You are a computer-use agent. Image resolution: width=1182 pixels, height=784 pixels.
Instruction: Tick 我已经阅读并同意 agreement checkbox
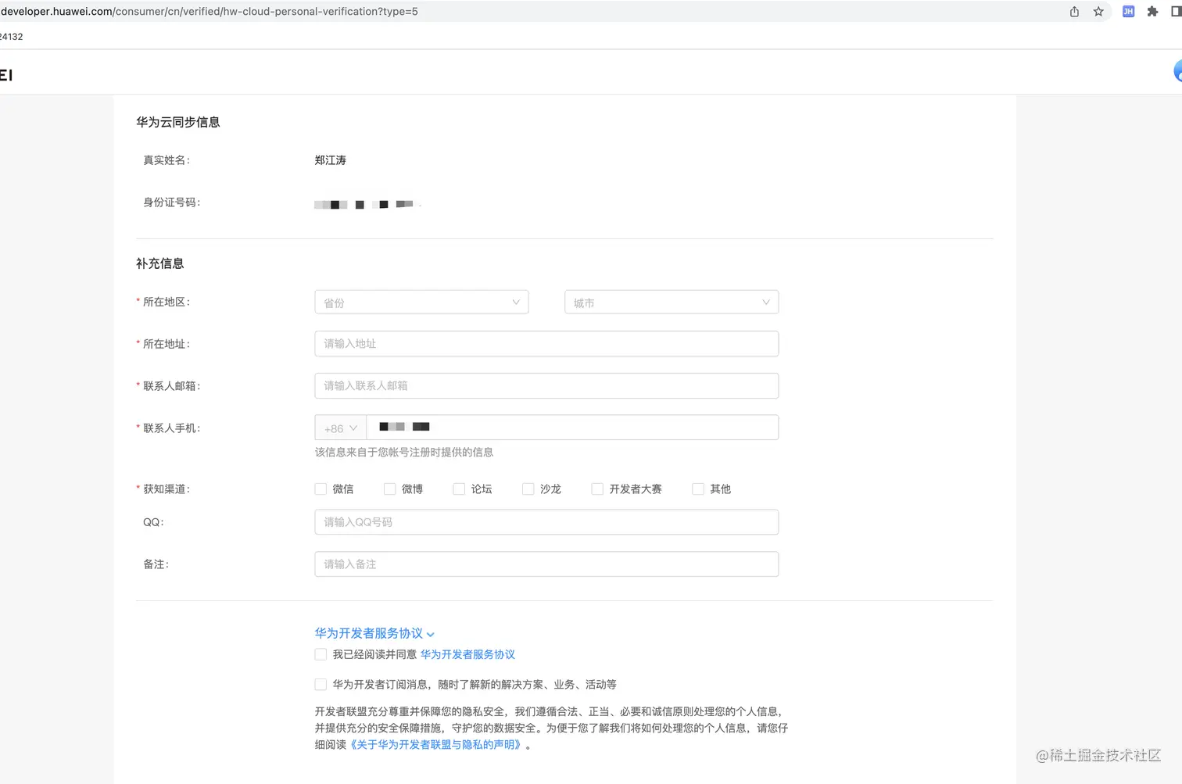[x=321, y=654]
